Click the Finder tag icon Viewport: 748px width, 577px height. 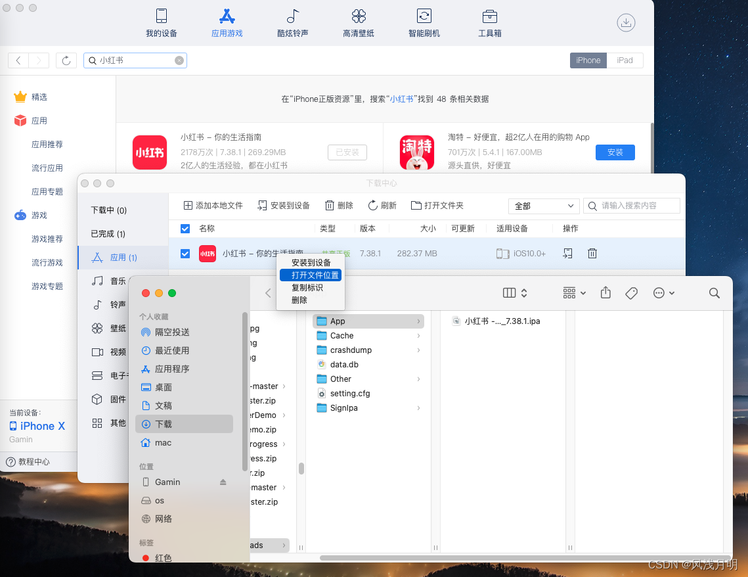pyautogui.click(x=631, y=293)
